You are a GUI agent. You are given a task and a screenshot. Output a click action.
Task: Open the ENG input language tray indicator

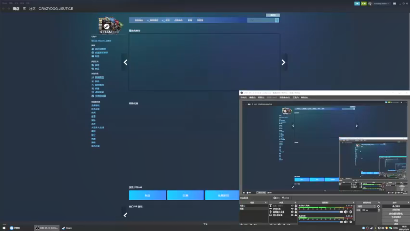click(x=395, y=228)
